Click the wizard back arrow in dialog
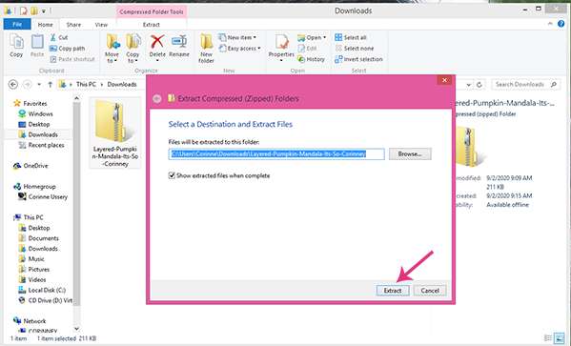The width and height of the screenshot is (571, 346). click(157, 99)
